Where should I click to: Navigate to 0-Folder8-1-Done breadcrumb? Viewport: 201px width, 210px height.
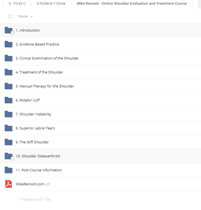51,4
